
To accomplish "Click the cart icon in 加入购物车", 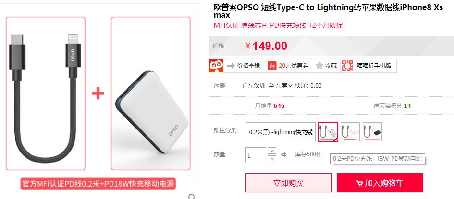I will click(x=359, y=183).
